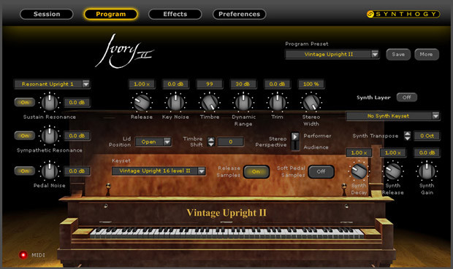Click the Timbre knob
Screen dimensions: 453x269
tap(210, 102)
